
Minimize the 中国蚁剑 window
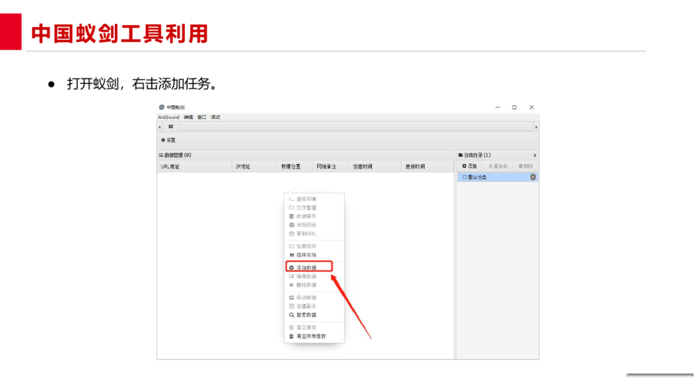click(498, 107)
